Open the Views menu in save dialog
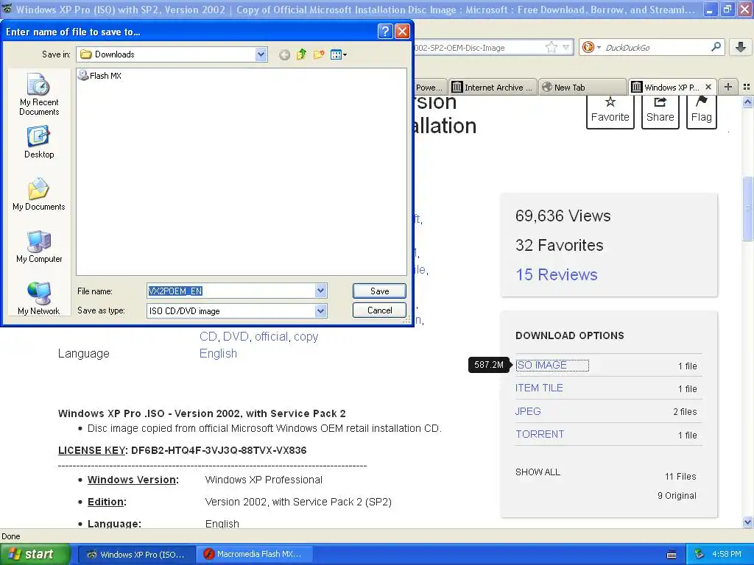The width and height of the screenshot is (754, 565). pyautogui.click(x=339, y=54)
